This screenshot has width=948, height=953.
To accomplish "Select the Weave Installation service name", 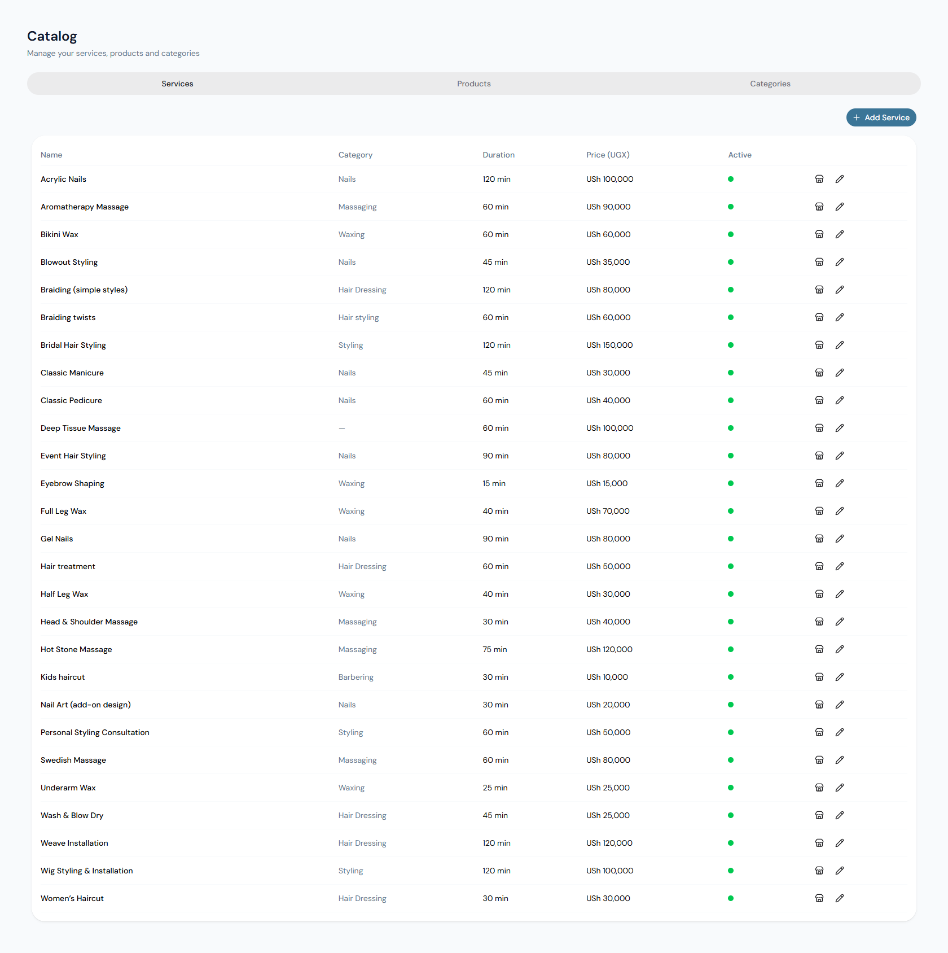I will click(74, 843).
